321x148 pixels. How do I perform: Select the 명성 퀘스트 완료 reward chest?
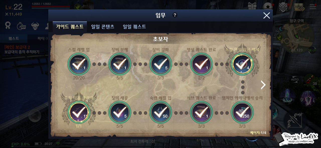pos(201,64)
